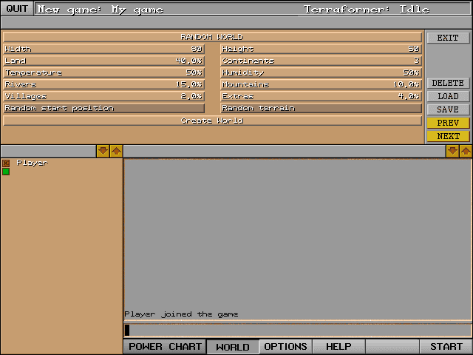Go to NEXT world setup page
Viewport: 473px width, 355px height.
[448, 136]
